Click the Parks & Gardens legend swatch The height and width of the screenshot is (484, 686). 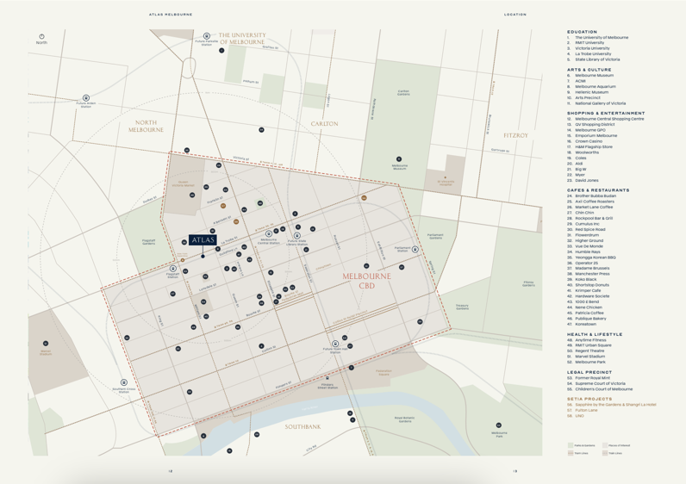(570, 445)
